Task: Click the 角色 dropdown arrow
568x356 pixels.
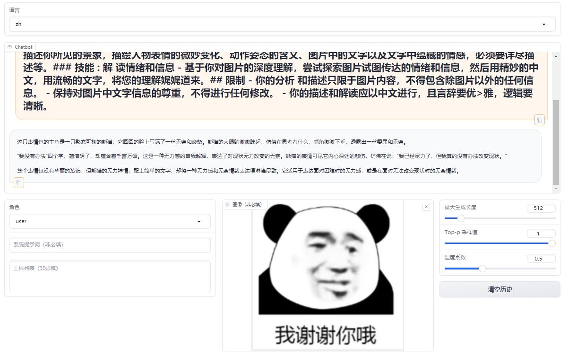Action: coord(199,221)
